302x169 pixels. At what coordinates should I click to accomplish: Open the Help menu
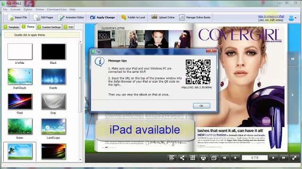pos(72,9)
